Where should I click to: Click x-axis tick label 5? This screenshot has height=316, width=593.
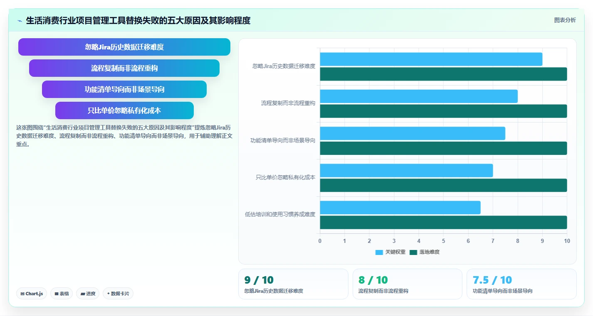(x=443, y=241)
